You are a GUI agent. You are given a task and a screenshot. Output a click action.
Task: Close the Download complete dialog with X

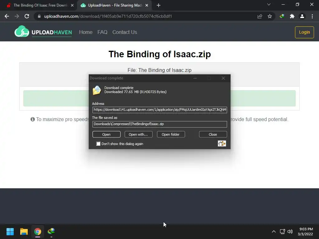(x=223, y=78)
